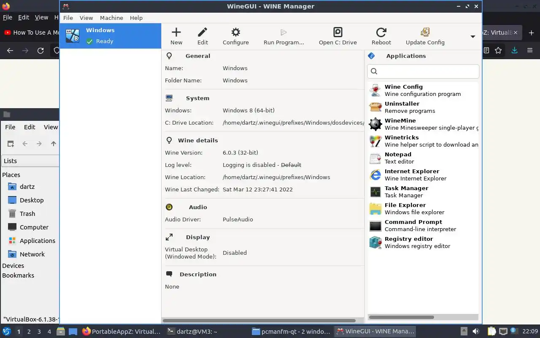
Task: Launch Wine Config application
Action: coord(424,90)
